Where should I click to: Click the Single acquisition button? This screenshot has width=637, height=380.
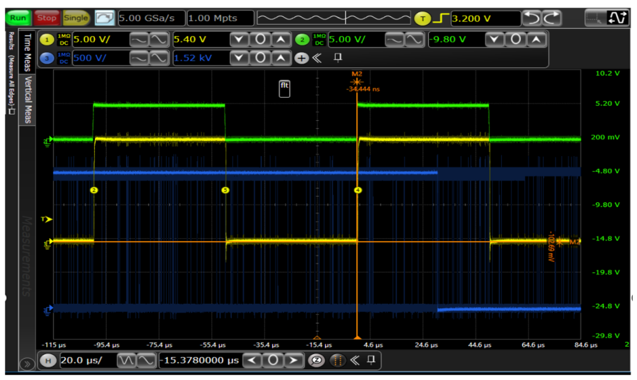point(75,18)
